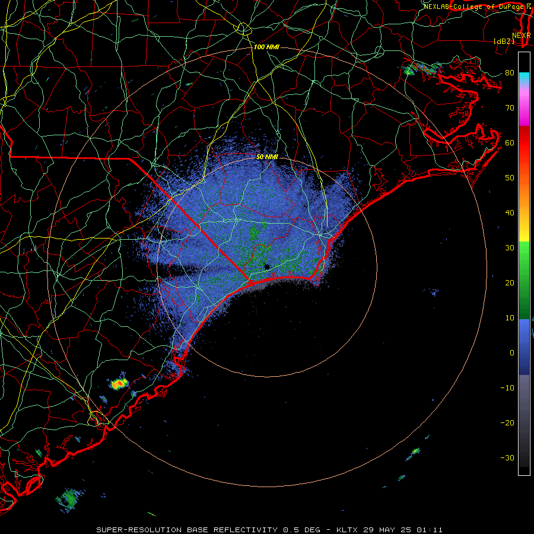
Task: Click the black radar site dot at center
Action: (267, 267)
